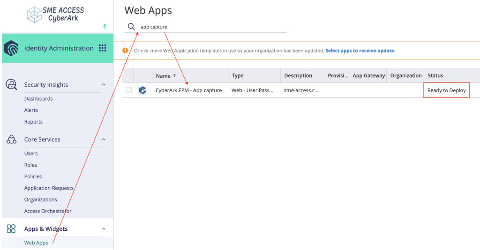
Task: Click the green pin icon in sidebar
Action: [105, 26]
